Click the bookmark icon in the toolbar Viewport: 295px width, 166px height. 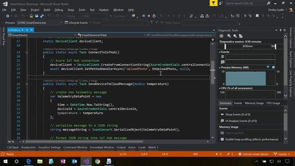click(x=257, y=16)
